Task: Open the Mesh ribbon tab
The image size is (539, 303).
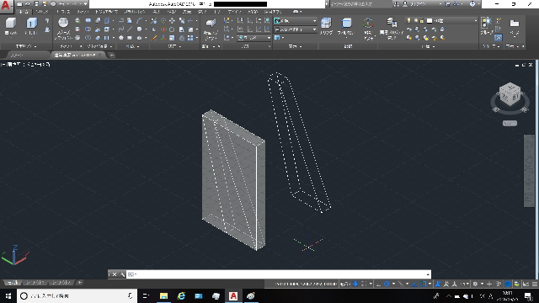Action: [x=83, y=12]
